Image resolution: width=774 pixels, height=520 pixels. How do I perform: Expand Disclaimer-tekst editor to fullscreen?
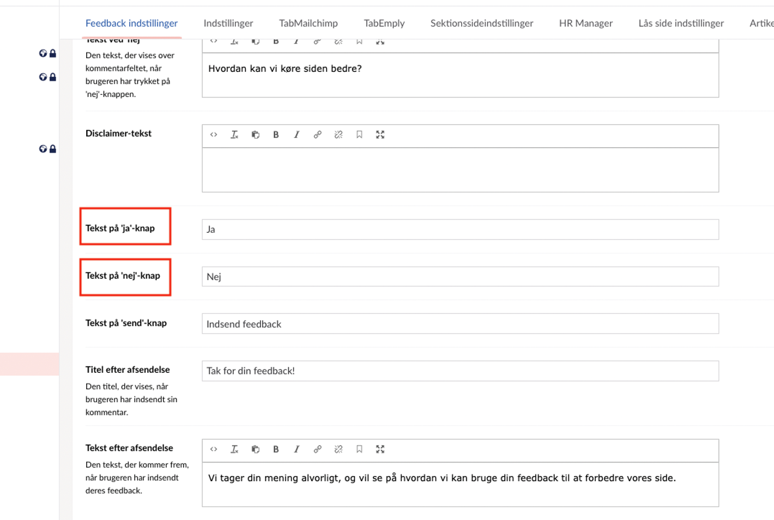380,135
